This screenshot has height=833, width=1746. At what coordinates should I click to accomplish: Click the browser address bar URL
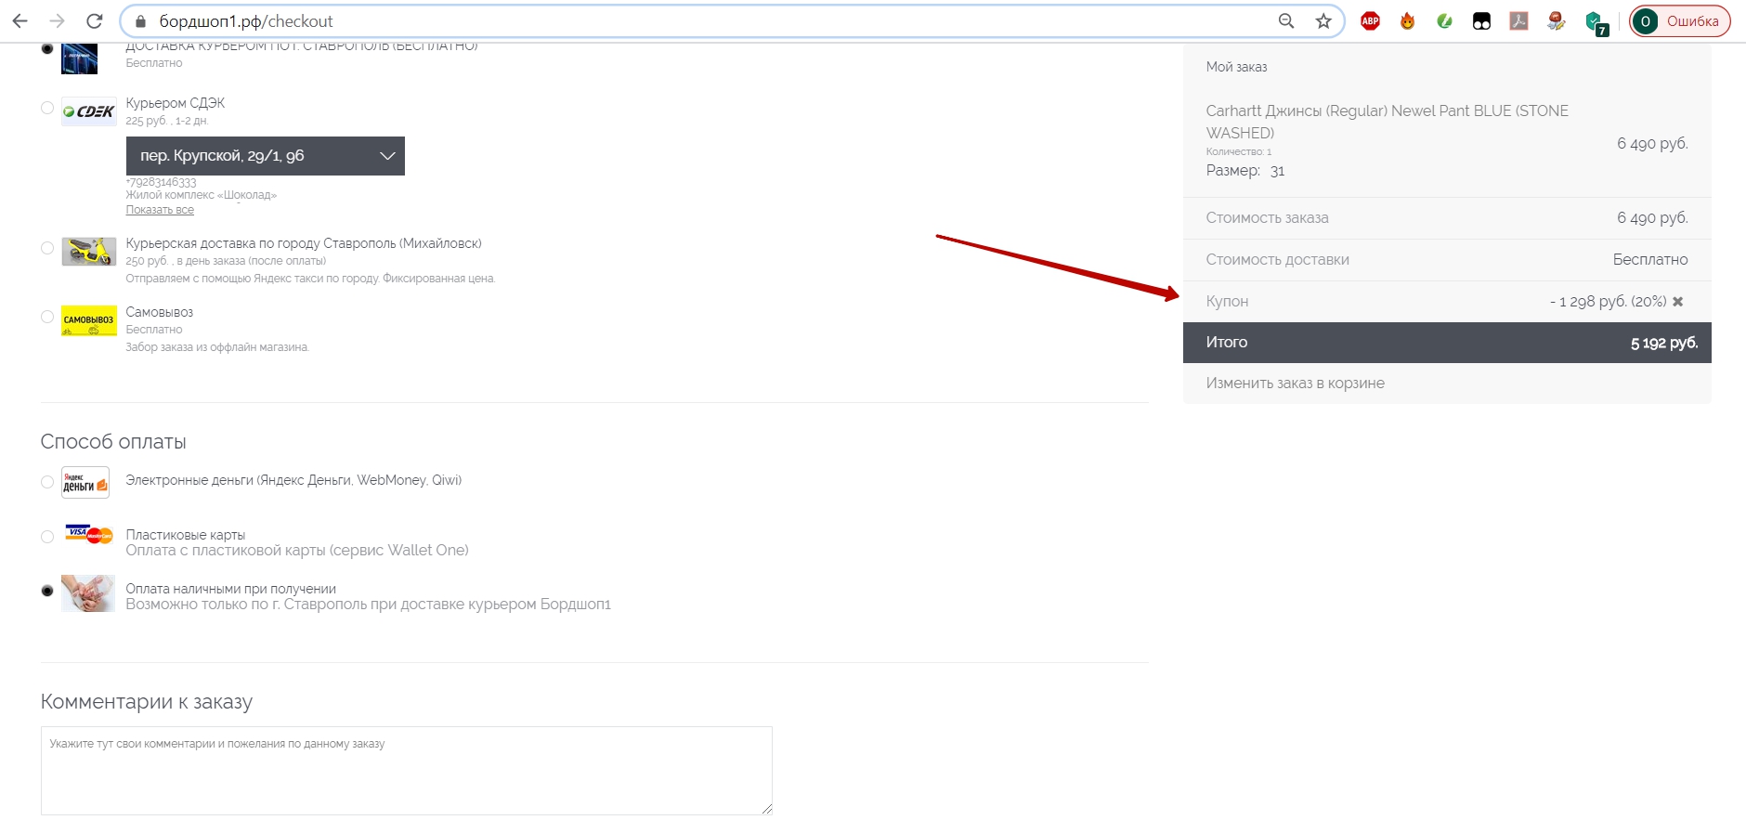[650, 21]
